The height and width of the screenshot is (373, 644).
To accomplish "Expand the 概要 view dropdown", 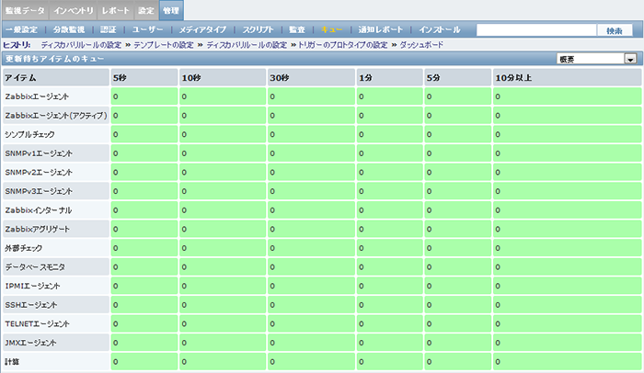I will (597, 58).
